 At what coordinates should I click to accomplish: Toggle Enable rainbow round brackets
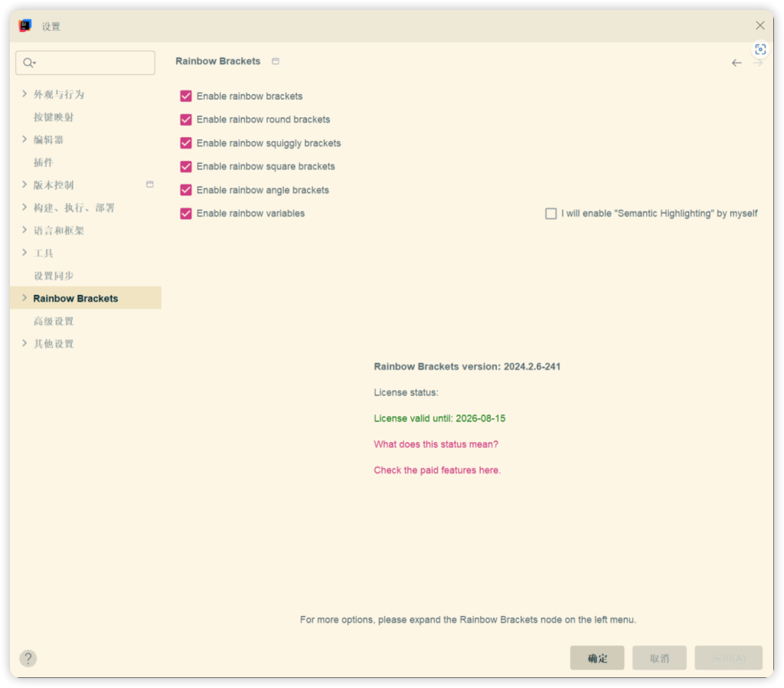[186, 120]
